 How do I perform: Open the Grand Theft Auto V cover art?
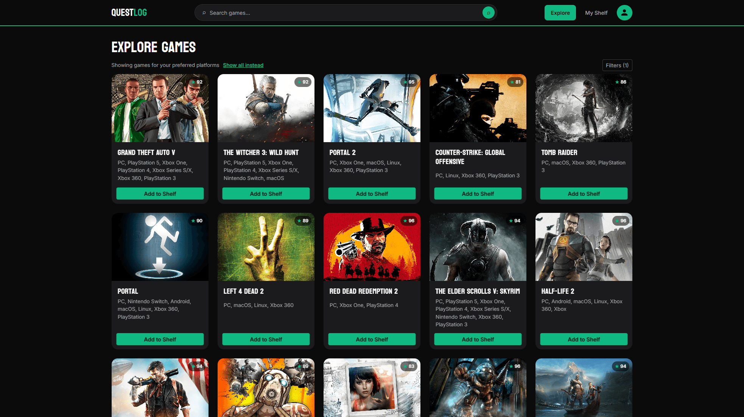[160, 108]
